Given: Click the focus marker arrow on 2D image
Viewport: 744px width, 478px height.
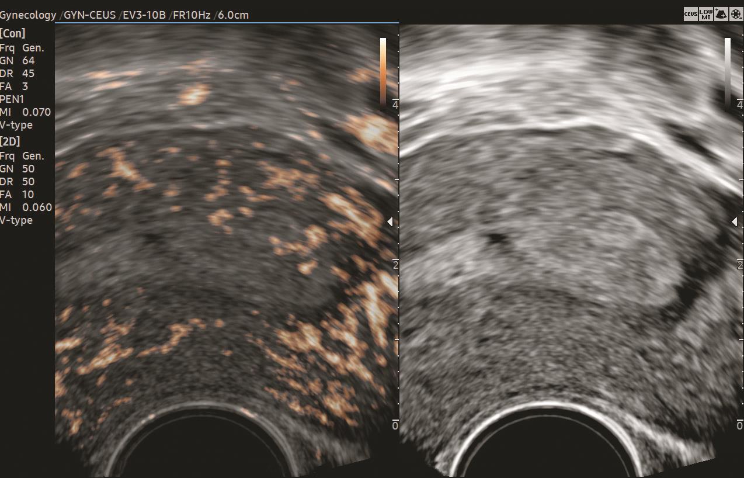Looking at the screenshot, I should 735,221.
